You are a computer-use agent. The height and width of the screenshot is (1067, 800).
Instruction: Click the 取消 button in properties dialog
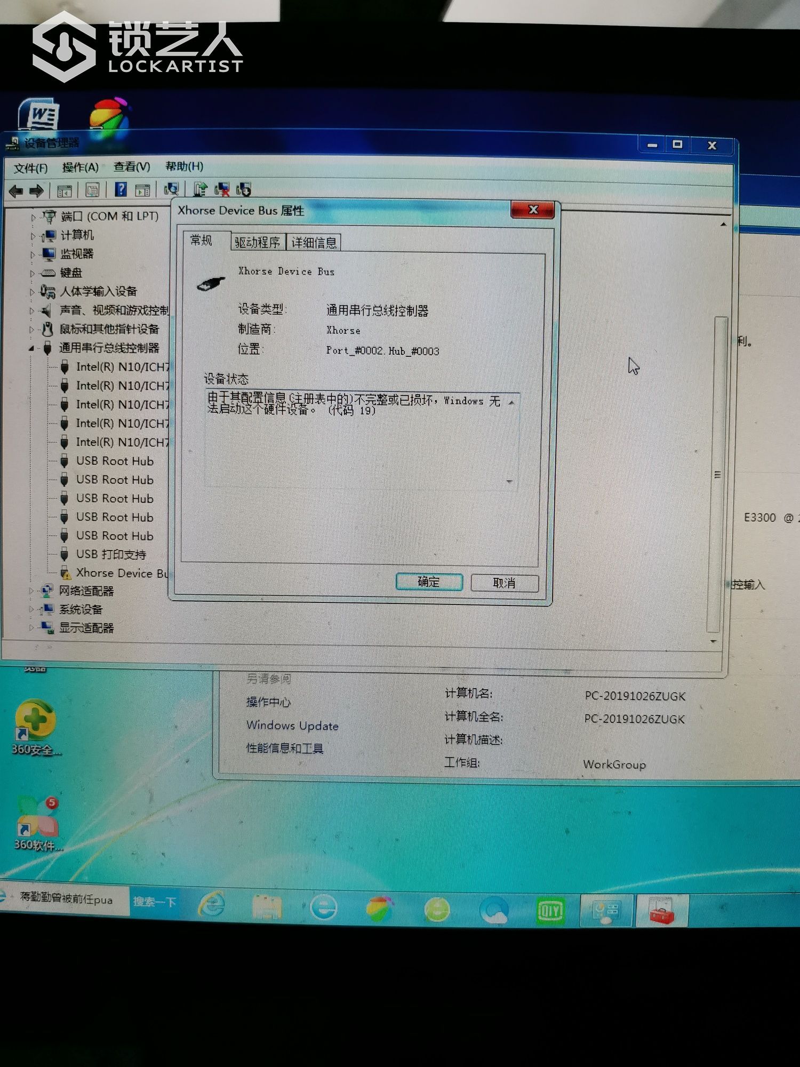504,583
